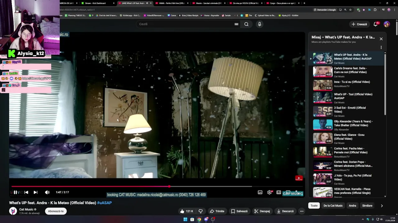Like the video with 121 K likes

(x=187, y=211)
